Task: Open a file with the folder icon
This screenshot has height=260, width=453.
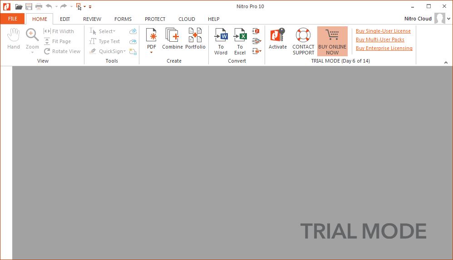Action: [x=19, y=6]
